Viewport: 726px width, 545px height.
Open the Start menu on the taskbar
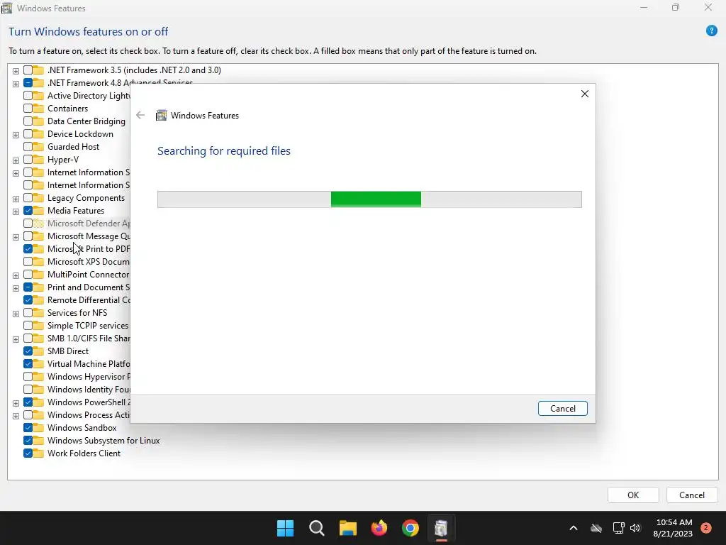(x=285, y=528)
